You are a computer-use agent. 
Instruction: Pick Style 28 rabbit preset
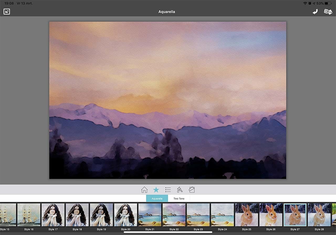tap(319, 215)
